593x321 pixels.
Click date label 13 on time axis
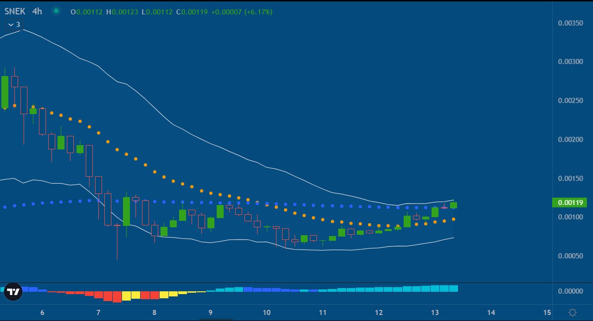tap(435, 312)
